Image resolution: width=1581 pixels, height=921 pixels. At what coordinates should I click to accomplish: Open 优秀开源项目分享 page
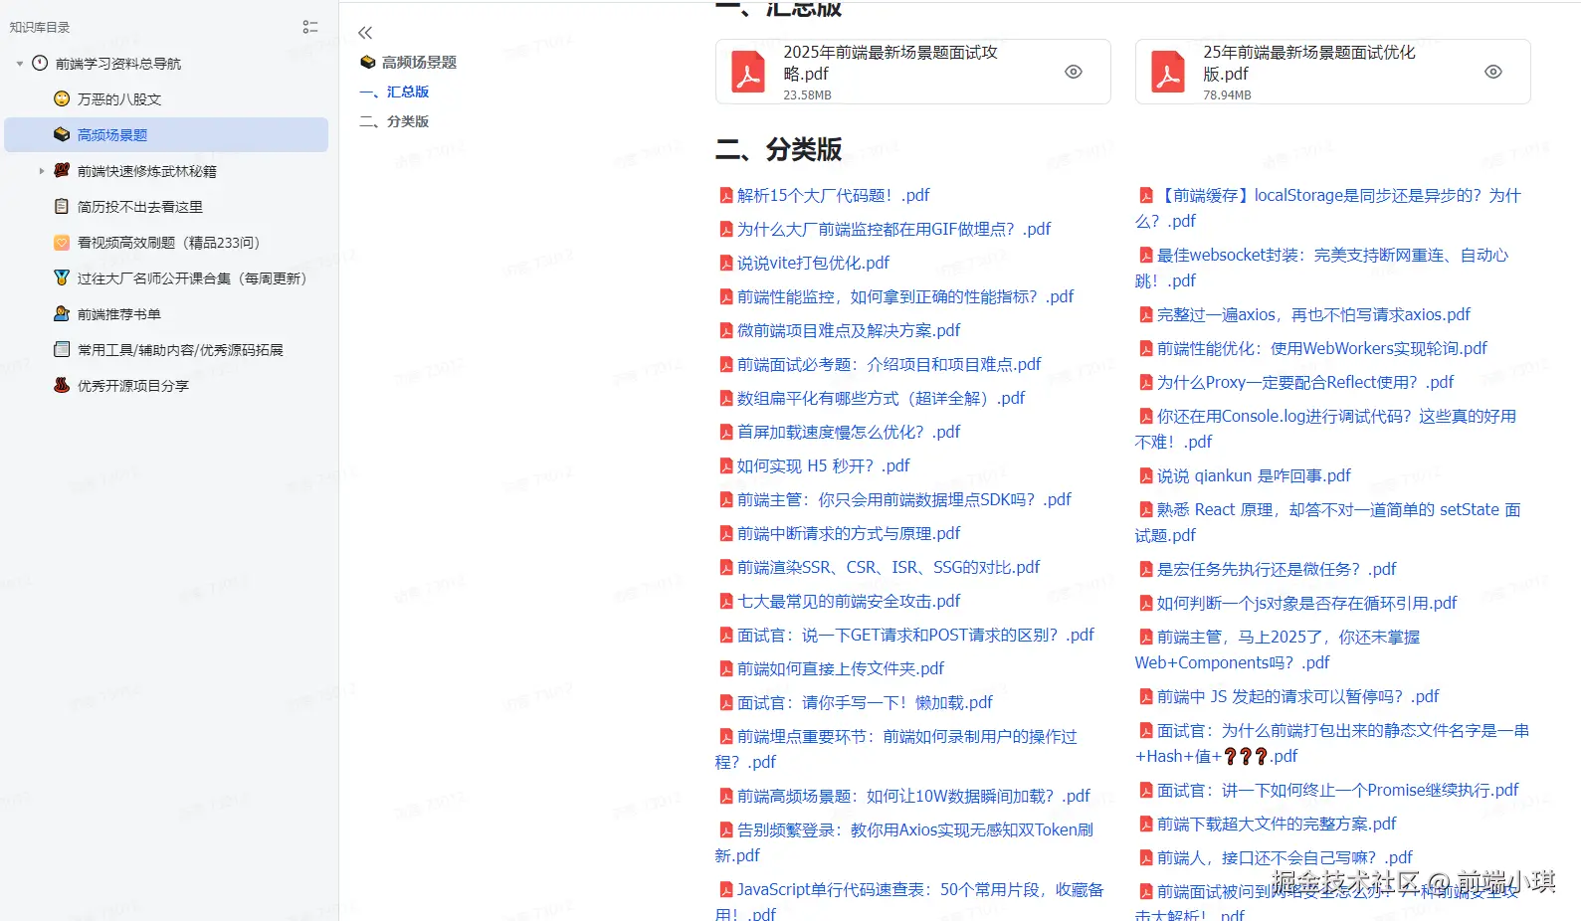(133, 386)
